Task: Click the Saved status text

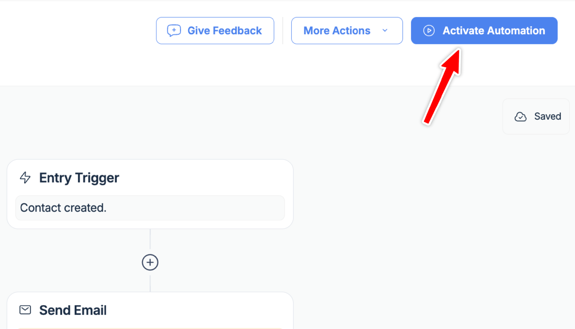Action: (x=547, y=116)
